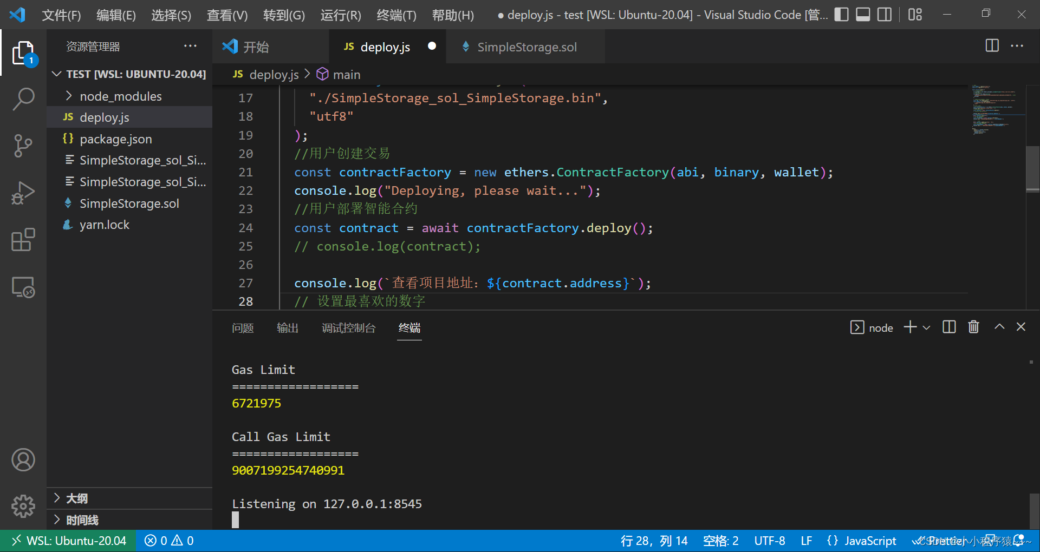Collapse the TEST [WSL: UBUNTU-20.04] folder
Screen dimensions: 1040x552
tap(129, 74)
